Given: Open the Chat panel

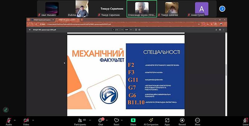Looking at the screenshot, I should point(101,122).
